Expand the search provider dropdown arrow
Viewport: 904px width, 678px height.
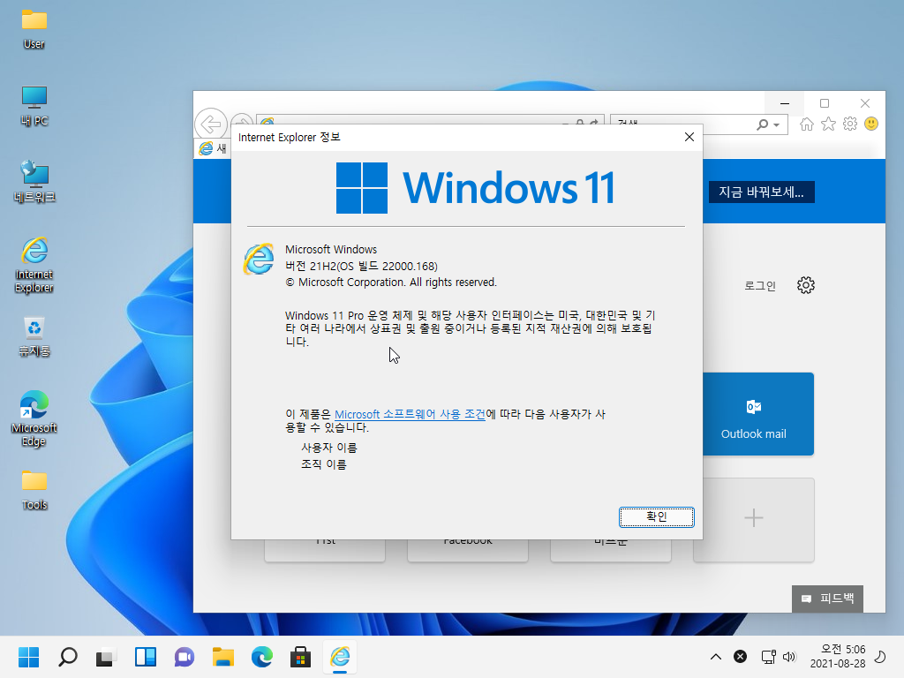click(777, 124)
